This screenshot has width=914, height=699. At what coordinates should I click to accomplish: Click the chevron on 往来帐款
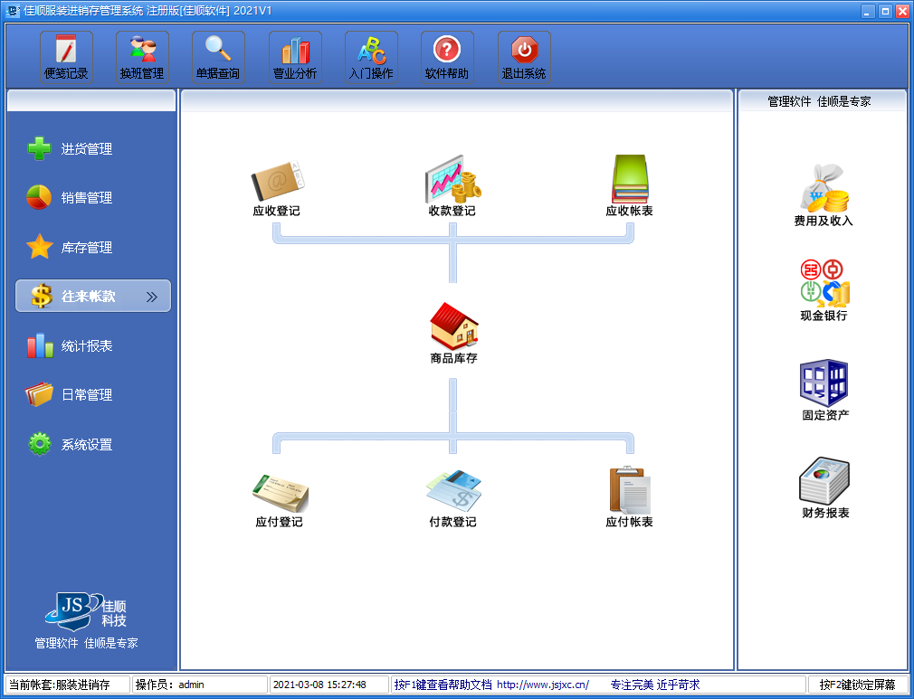coord(152,298)
